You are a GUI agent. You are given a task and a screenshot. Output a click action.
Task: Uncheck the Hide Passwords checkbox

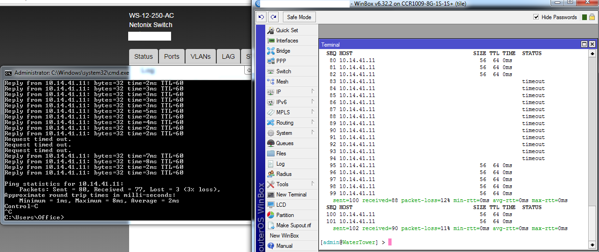[x=536, y=17]
